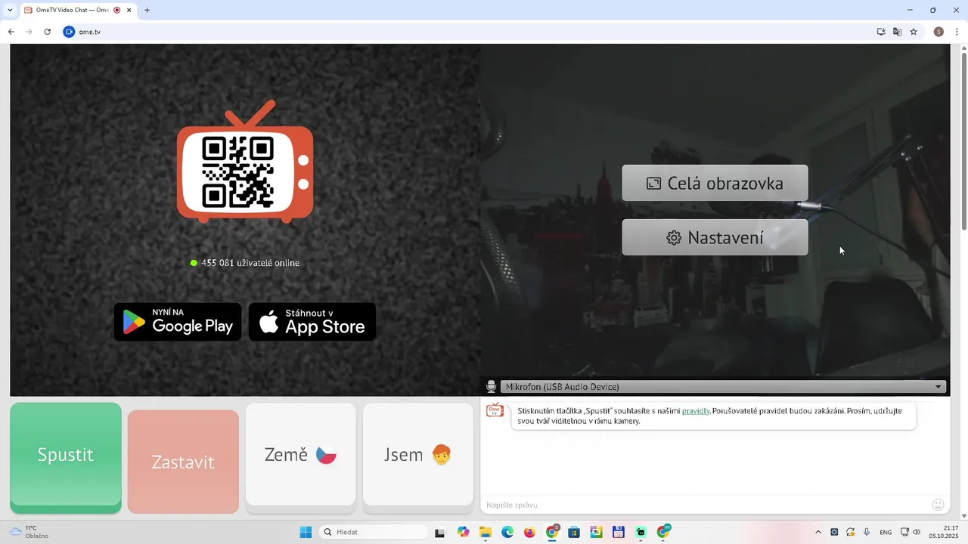Click the microphone in-use tray icon
968x544 pixels.
[867, 532]
